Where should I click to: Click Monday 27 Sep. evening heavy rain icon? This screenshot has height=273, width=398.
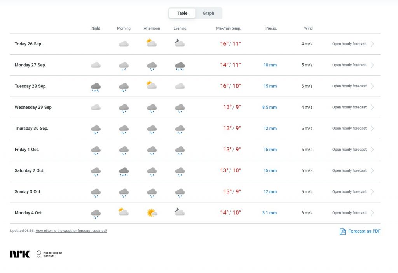click(180, 66)
